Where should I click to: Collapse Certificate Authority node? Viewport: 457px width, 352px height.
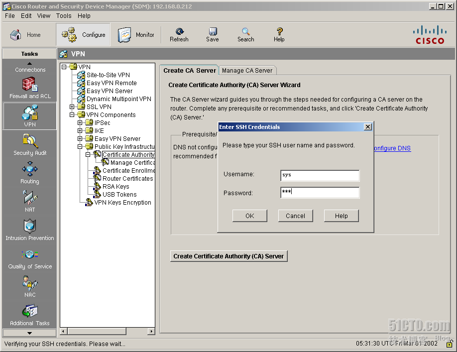coord(88,155)
